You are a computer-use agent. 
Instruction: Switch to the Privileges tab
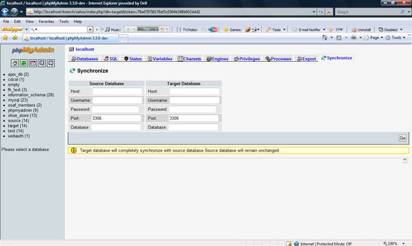click(247, 59)
